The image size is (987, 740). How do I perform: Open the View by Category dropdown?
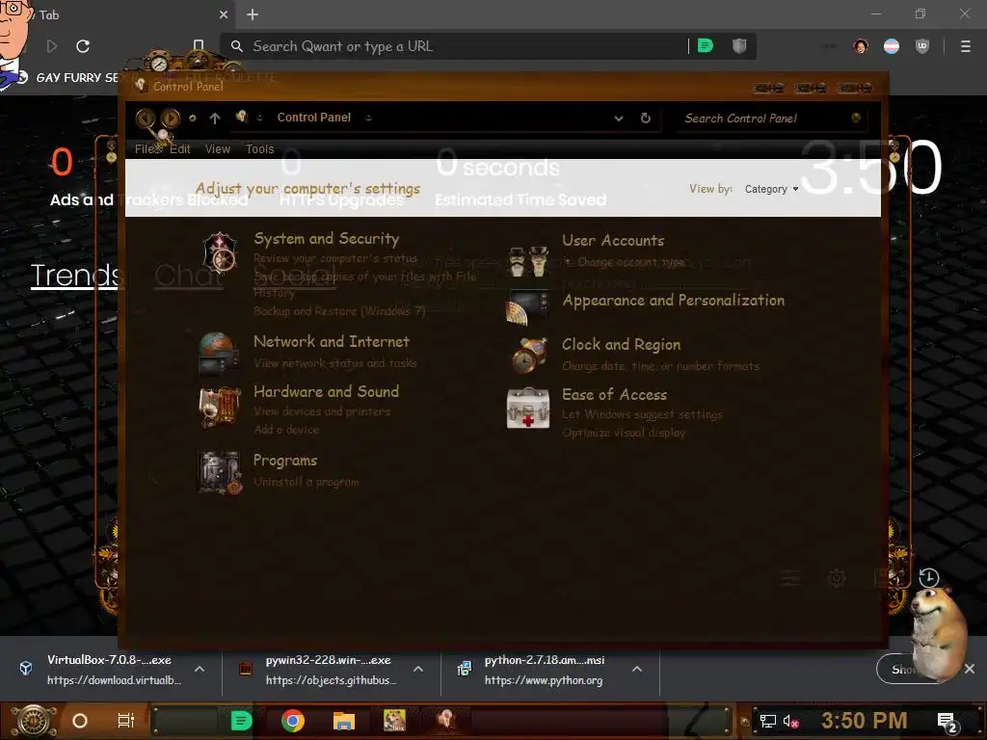click(771, 189)
